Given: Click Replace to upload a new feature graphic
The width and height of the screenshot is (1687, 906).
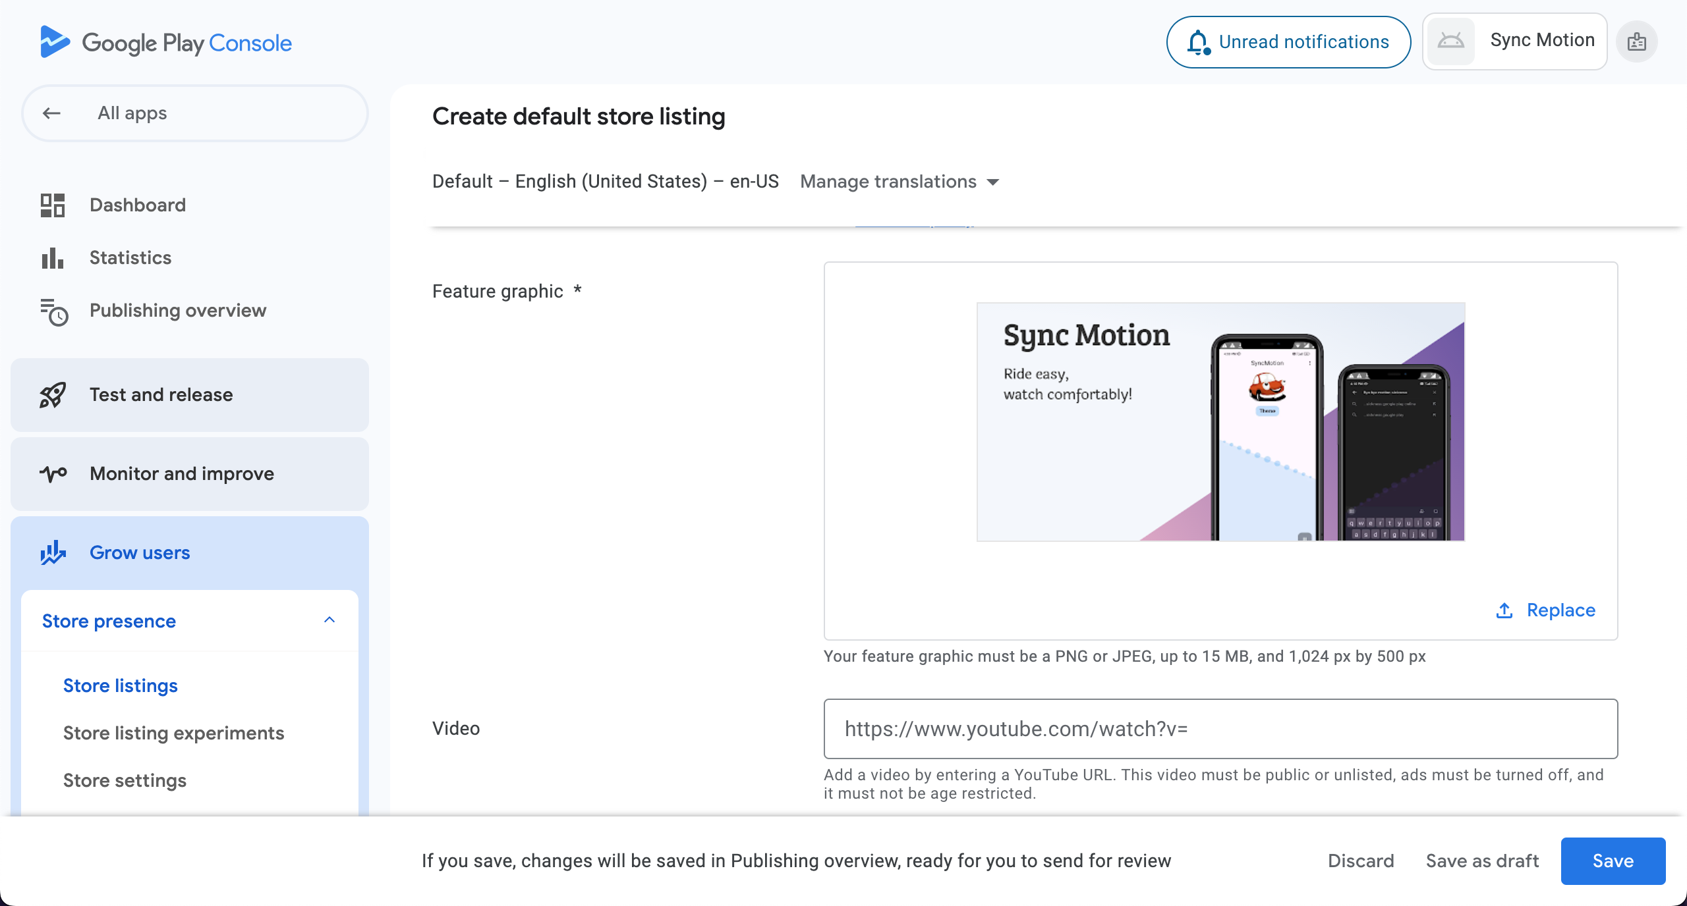Looking at the screenshot, I should (1545, 610).
